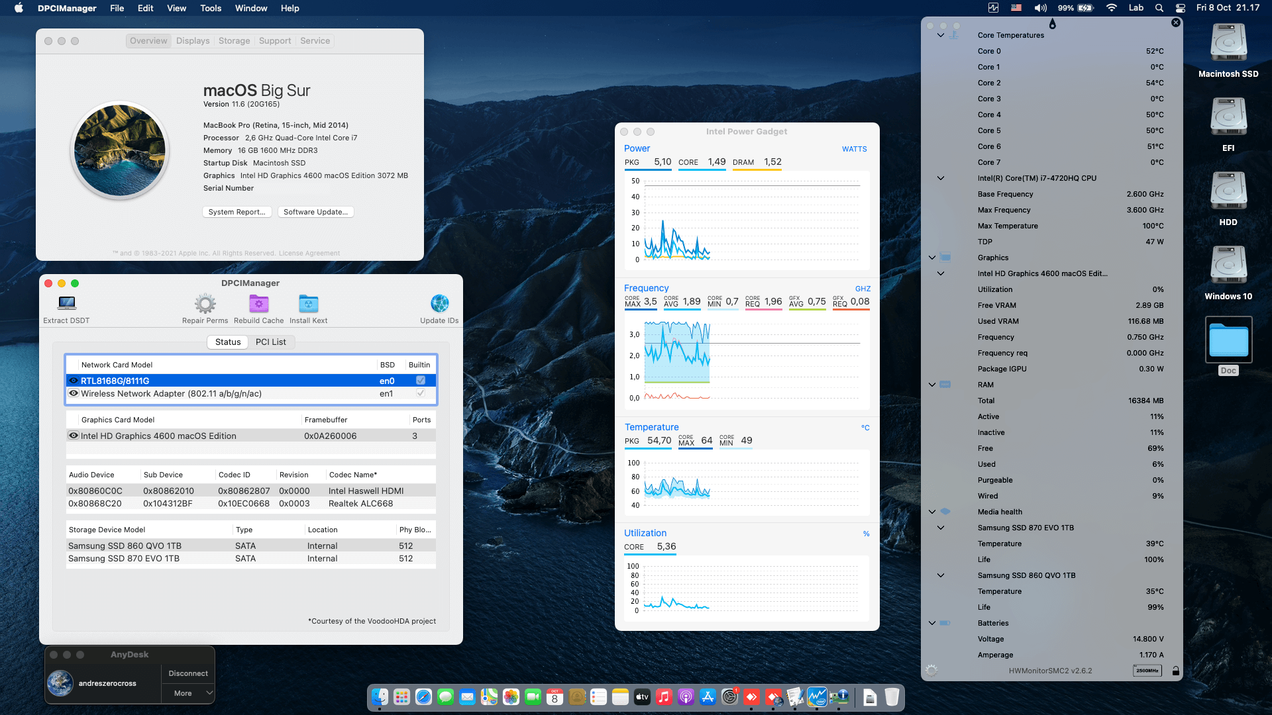Collapse the RAM group
Viewport: 1272px width, 715px height.
click(932, 385)
